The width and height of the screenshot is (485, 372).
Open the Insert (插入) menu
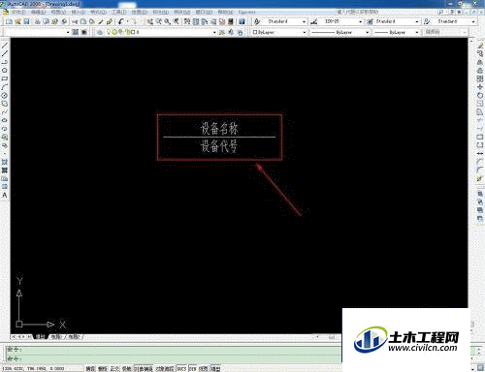(x=78, y=12)
